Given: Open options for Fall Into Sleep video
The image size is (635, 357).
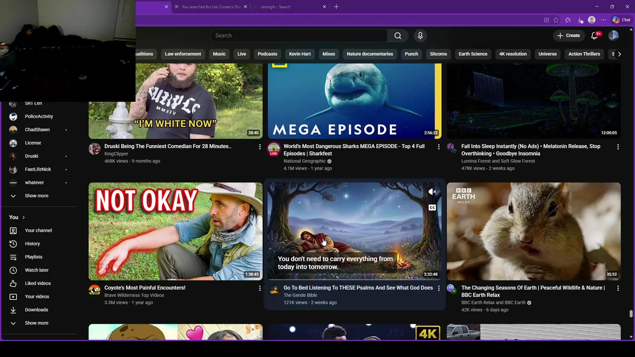Looking at the screenshot, I should (618, 147).
